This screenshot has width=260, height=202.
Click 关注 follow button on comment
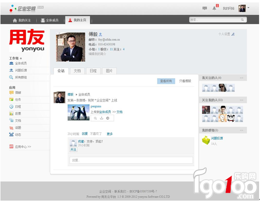73,150
